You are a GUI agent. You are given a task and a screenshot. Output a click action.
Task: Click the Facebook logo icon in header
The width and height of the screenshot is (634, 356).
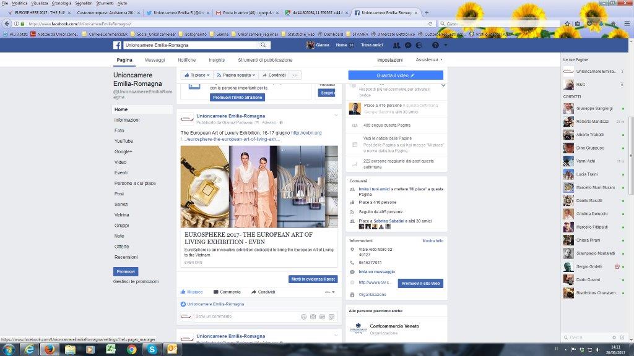pyautogui.click(x=117, y=45)
